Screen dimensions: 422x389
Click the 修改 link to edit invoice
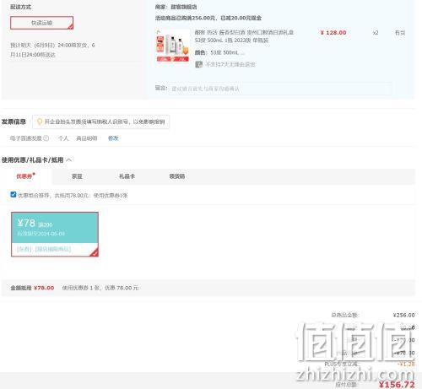(113, 138)
